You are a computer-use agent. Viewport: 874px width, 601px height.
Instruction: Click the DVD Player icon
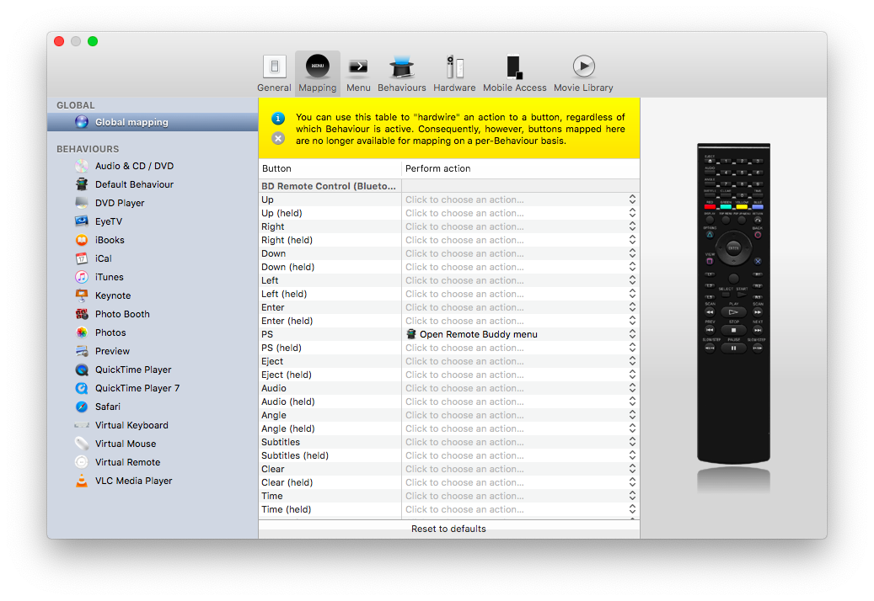coord(82,203)
